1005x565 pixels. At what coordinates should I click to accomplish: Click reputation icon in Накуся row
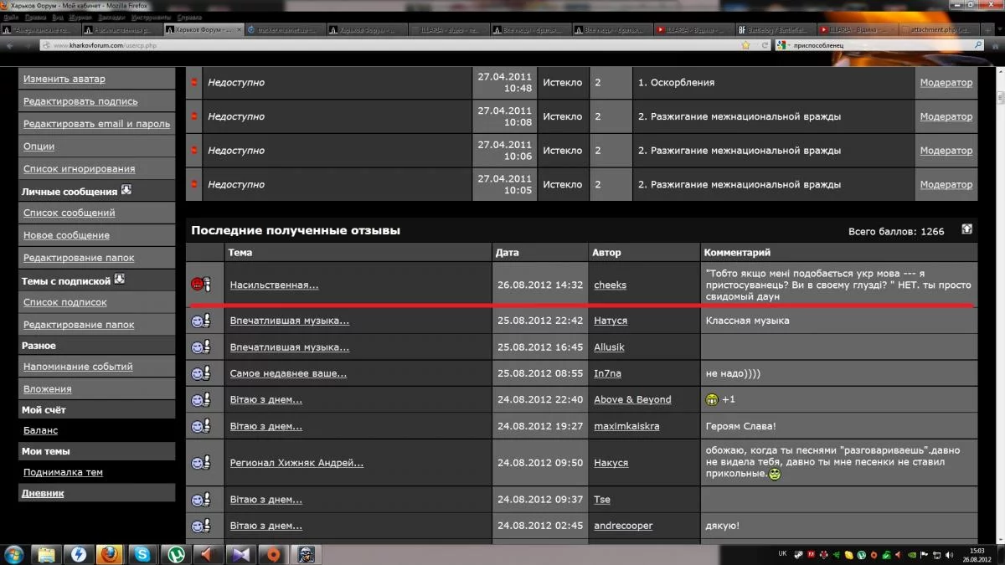tap(201, 462)
